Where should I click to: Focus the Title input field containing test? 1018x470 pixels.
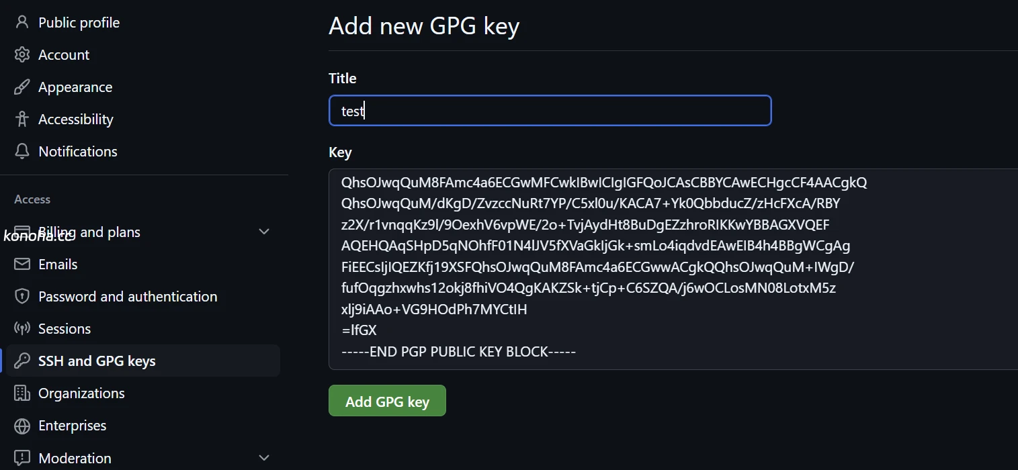(550, 111)
